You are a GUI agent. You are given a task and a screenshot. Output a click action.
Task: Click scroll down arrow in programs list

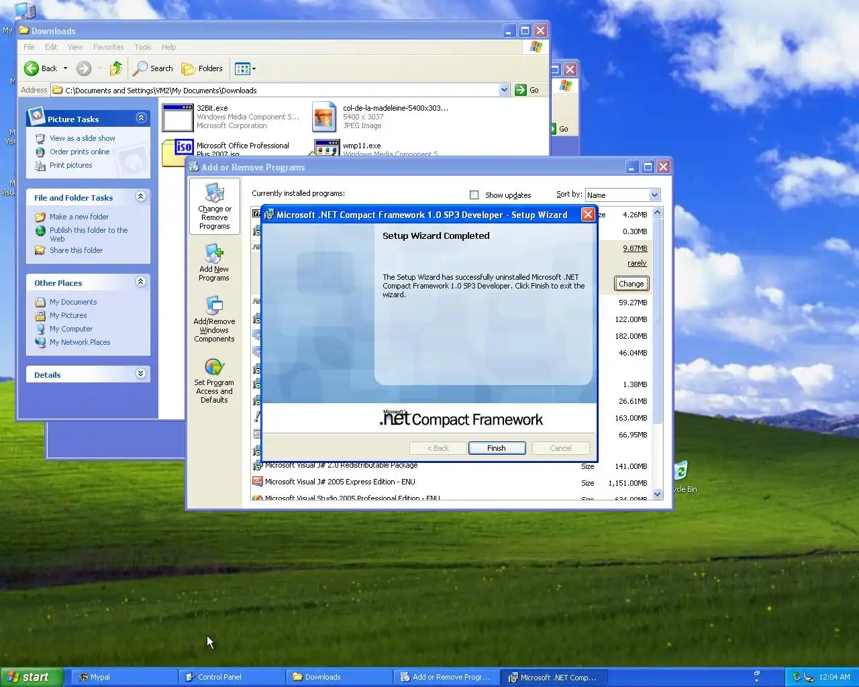point(658,493)
